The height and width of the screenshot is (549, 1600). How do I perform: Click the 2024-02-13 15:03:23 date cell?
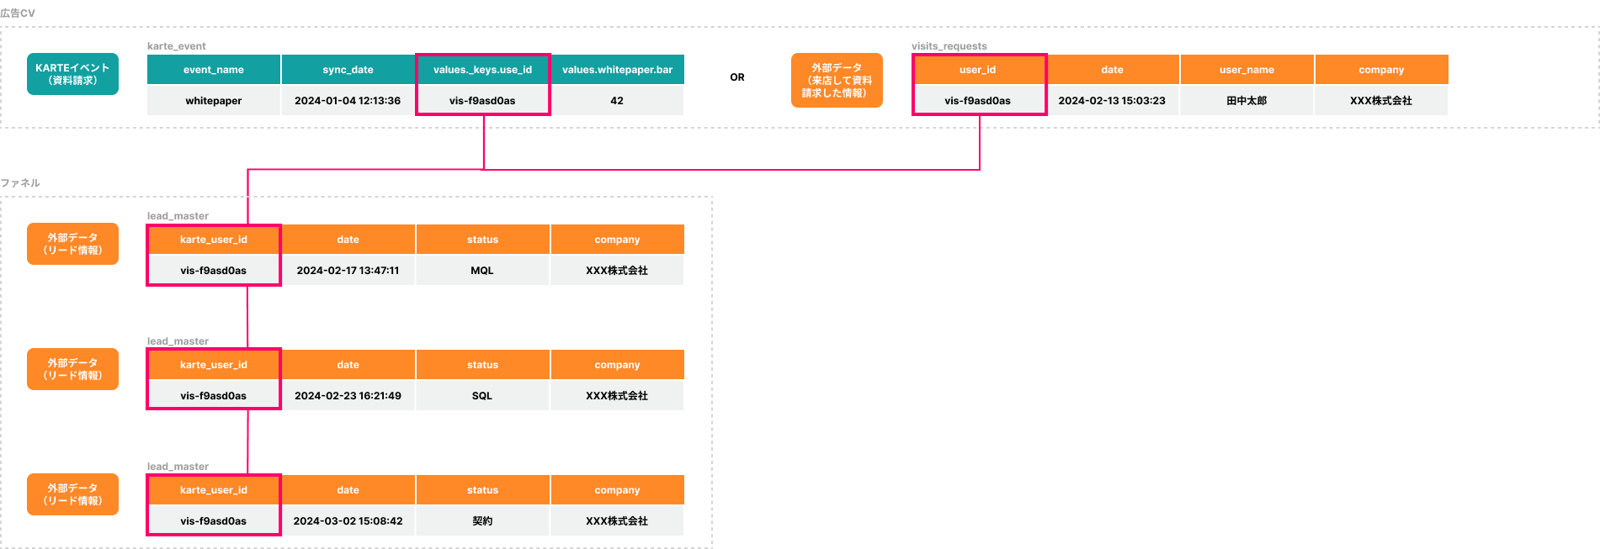(1112, 101)
